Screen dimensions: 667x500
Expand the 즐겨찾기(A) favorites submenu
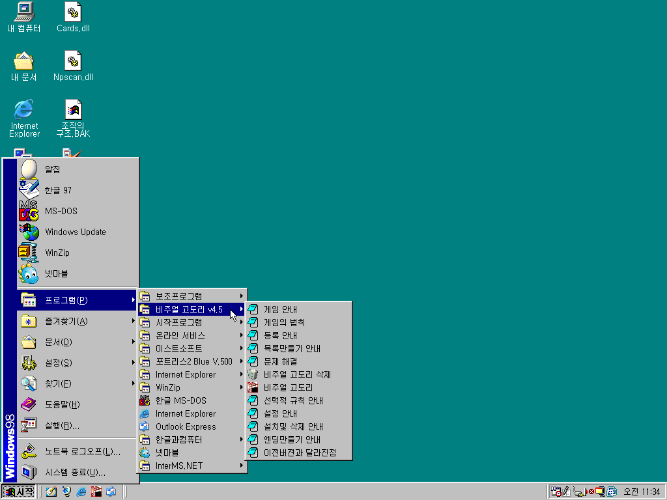(x=78, y=321)
